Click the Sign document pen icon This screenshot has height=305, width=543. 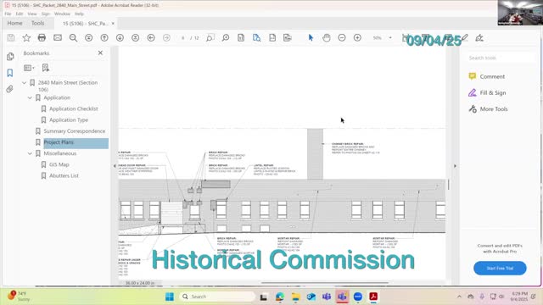(x=479, y=37)
